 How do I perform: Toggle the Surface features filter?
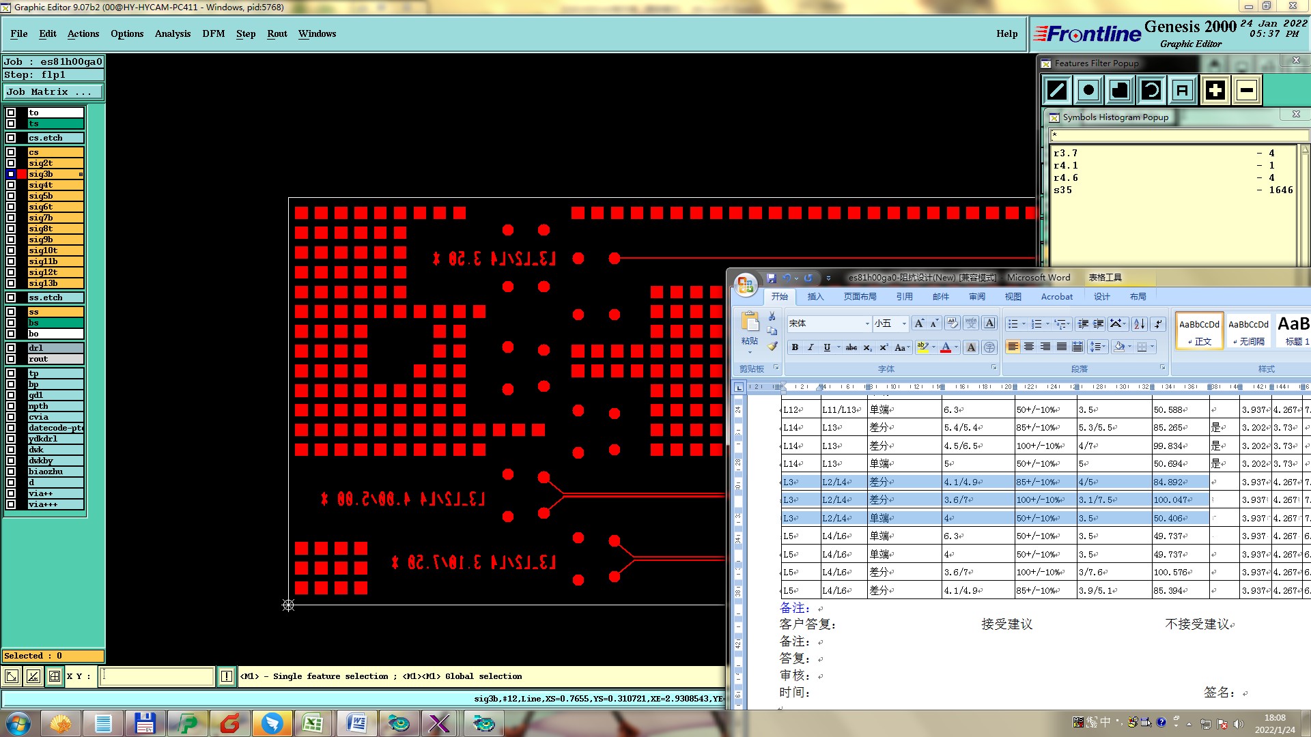[x=1120, y=90]
